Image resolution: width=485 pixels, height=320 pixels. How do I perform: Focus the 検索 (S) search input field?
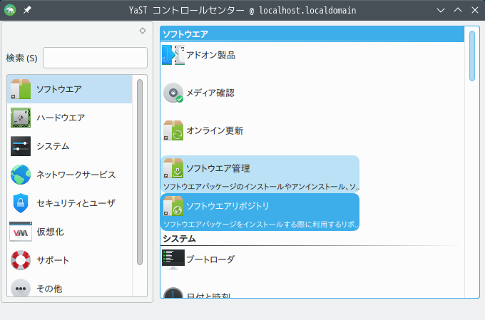(95, 58)
